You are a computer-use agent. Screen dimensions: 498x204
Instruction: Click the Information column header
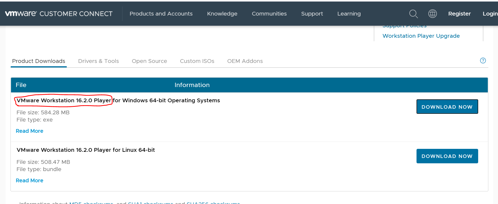coord(192,85)
